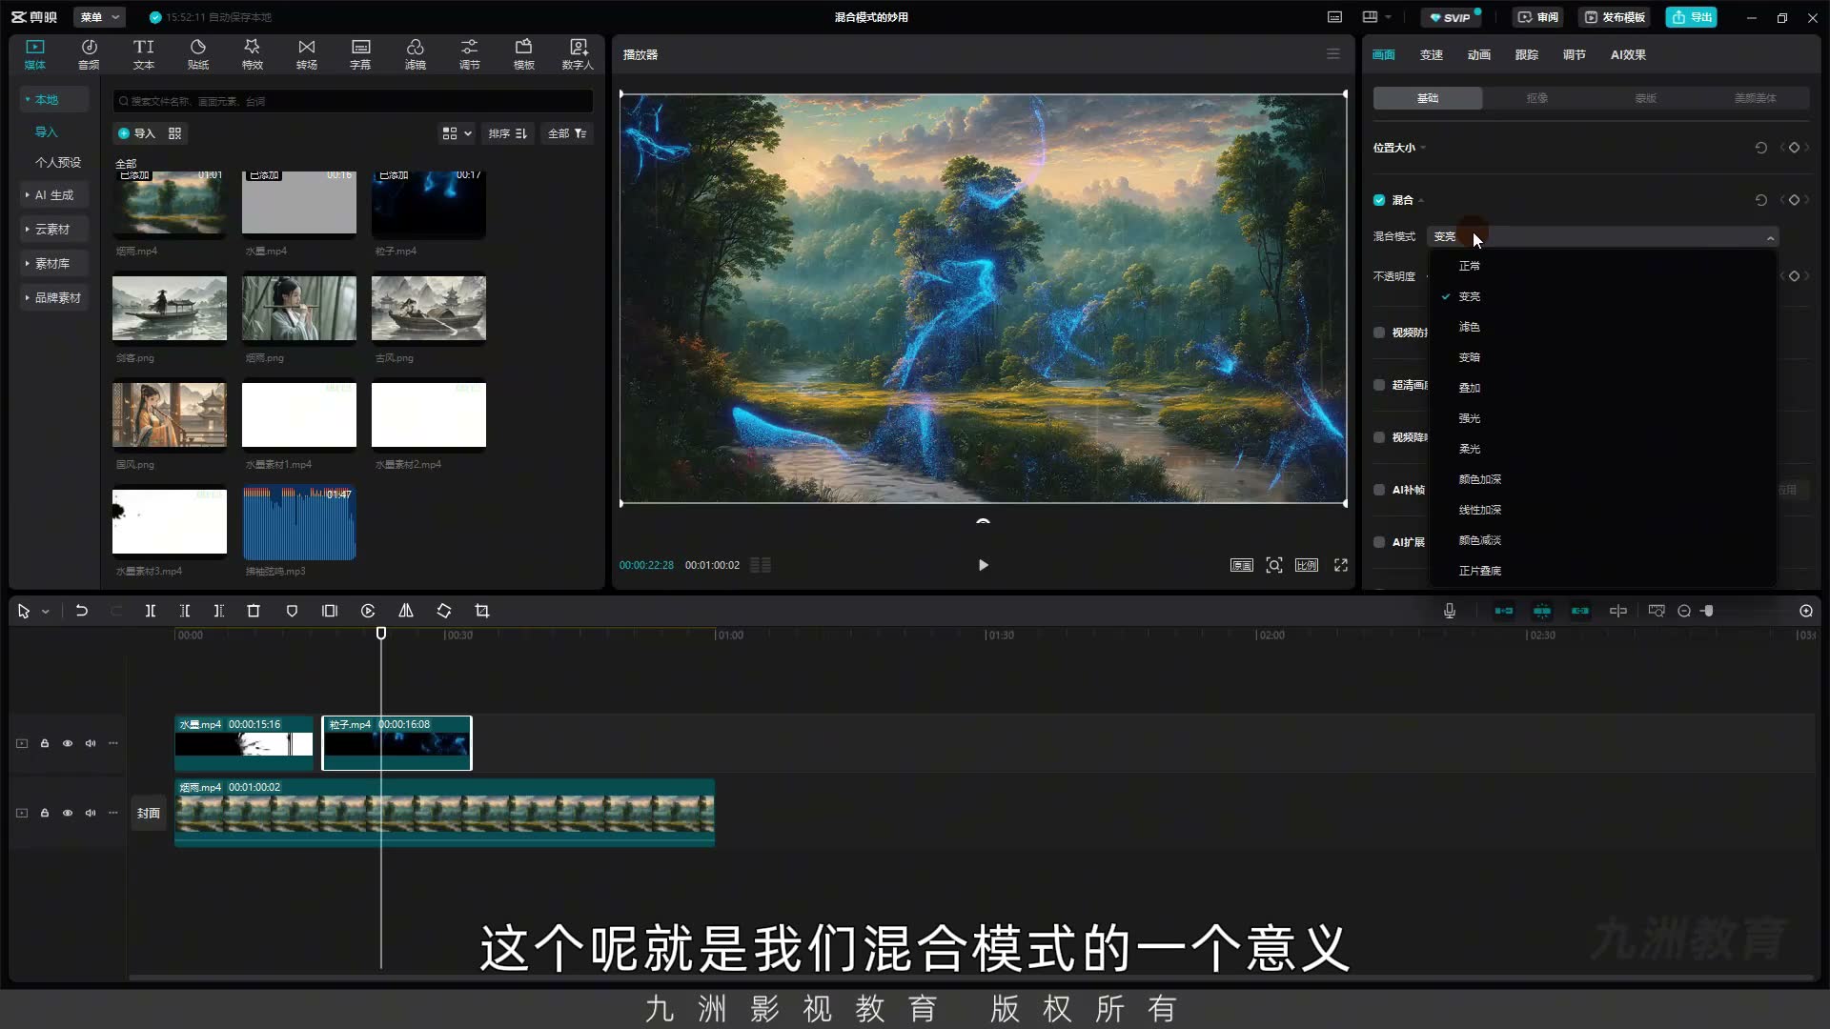Click the SVIP button
Screen dimensions: 1830x1029
point(1450,17)
